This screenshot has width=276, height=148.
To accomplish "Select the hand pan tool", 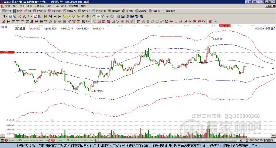I will [94, 16].
